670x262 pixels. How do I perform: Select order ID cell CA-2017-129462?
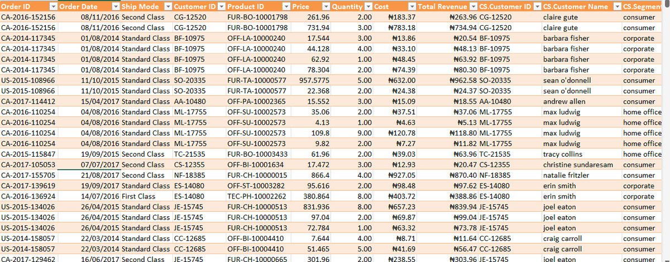click(x=28, y=259)
